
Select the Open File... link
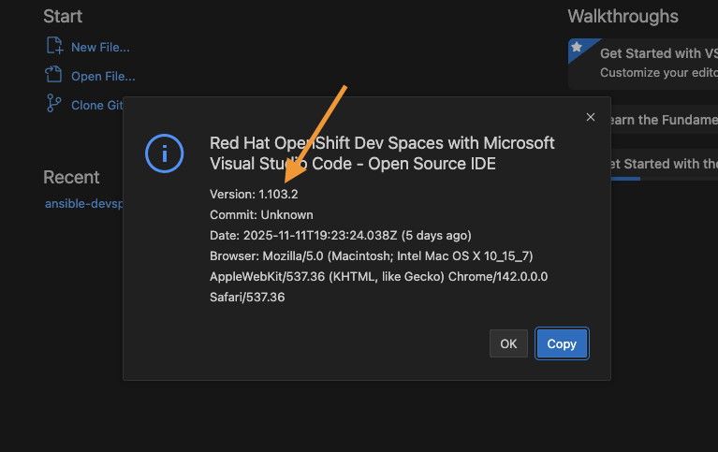pos(103,77)
